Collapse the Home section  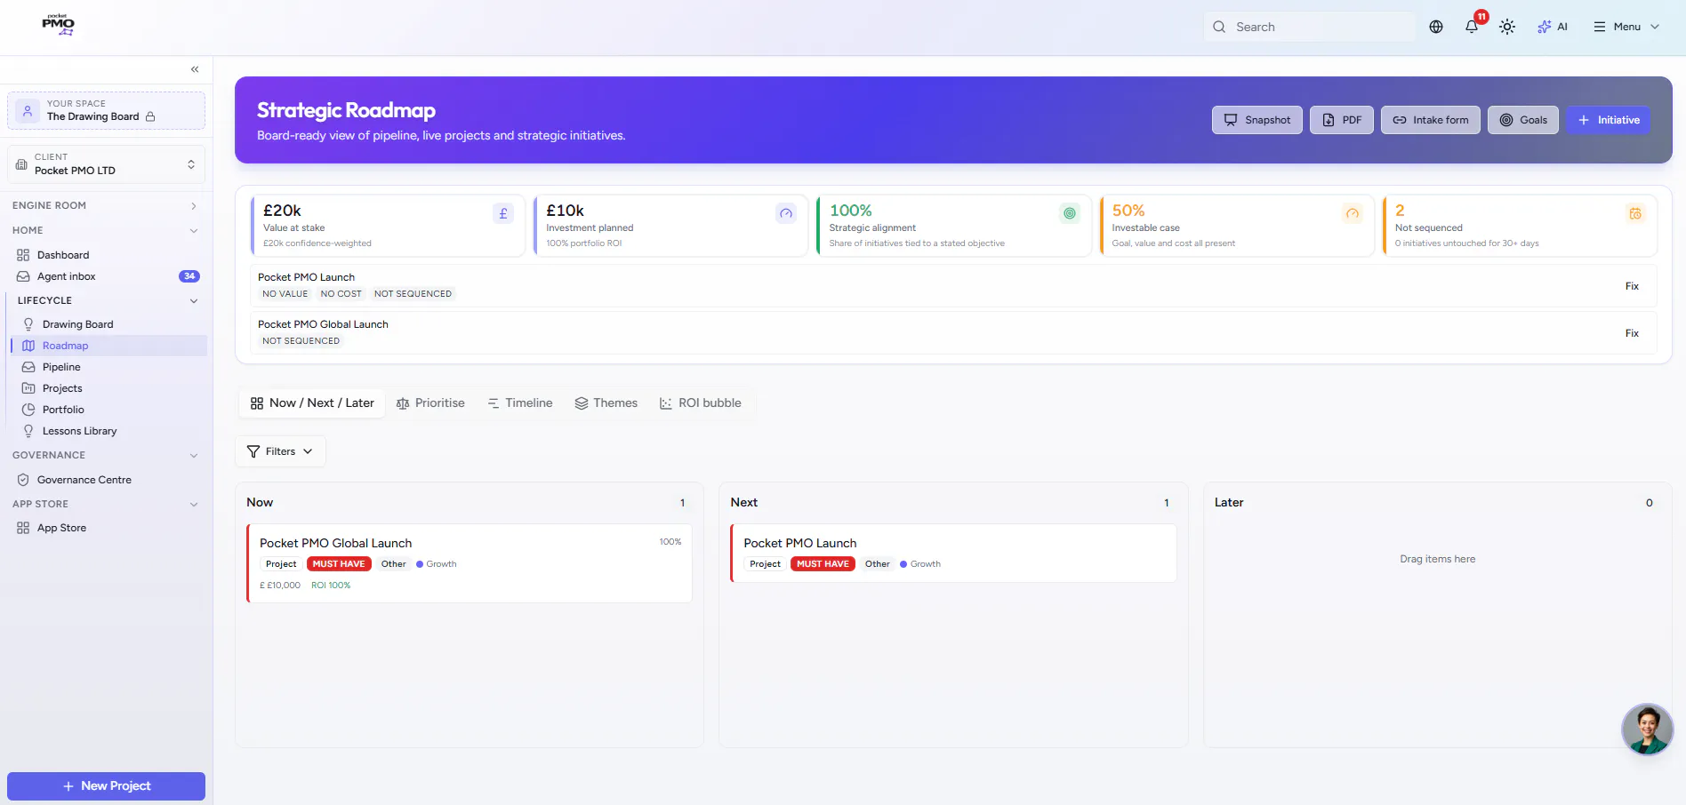pyautogui.click(x=106, y=230)
